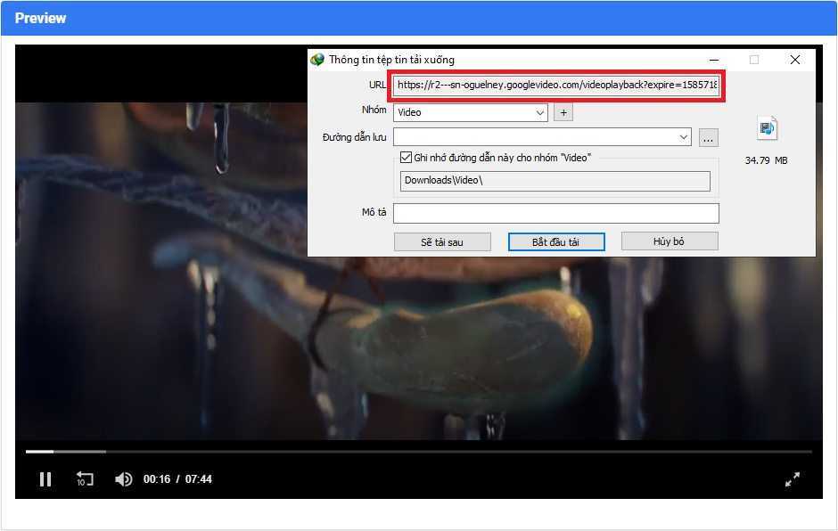Mute the video volume speaker
838x531 pixels.
pyautogui.click(x=123, y=479)
